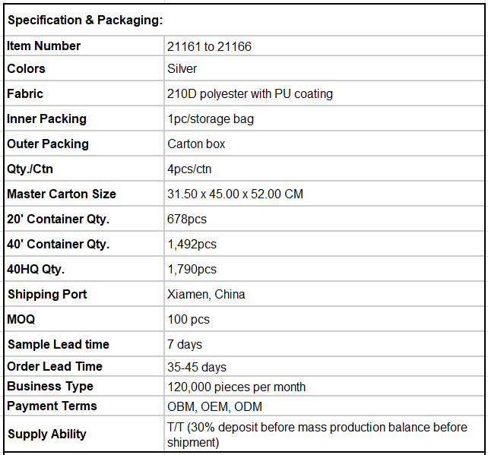
Task: Select the 1pc/storage bag cell
Action: pyautogui.click(x=324, y=118)
